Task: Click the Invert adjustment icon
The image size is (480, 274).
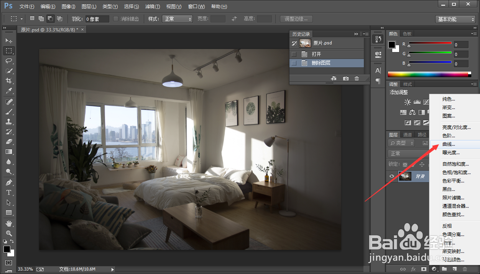Action: (x=408, y=123)
